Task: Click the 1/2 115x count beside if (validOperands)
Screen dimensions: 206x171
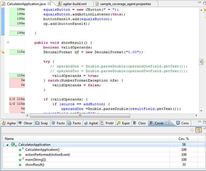Action: click(x=17, y=99)
